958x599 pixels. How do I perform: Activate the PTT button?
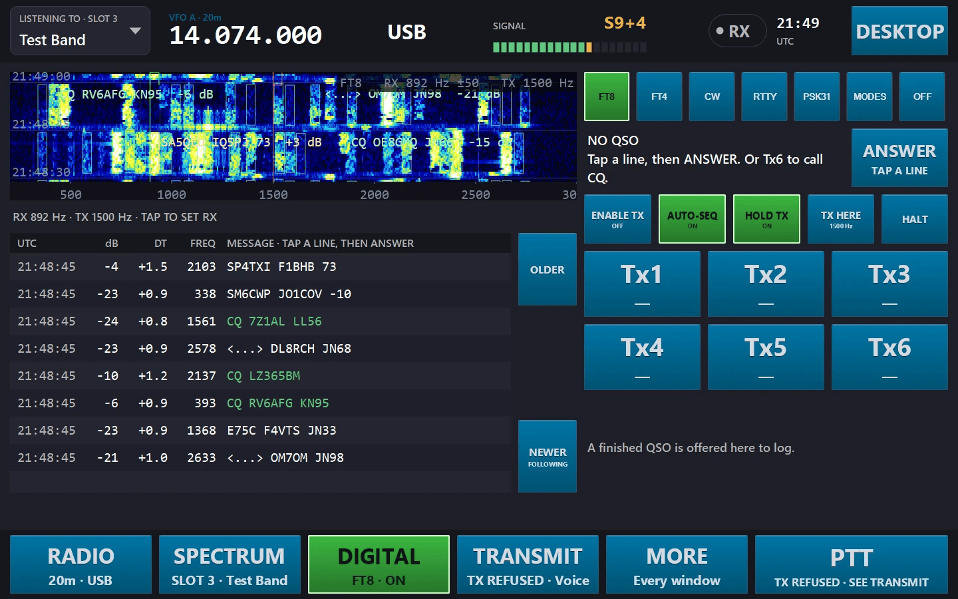(852, 564)
